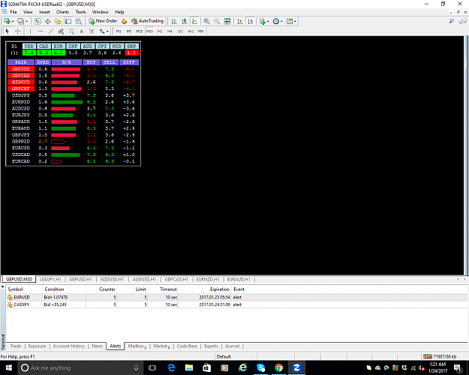Image resolution: width=469 pixels, height=375 pixels.
Task: Tile chart windows icon
Action: coord(227,21)
